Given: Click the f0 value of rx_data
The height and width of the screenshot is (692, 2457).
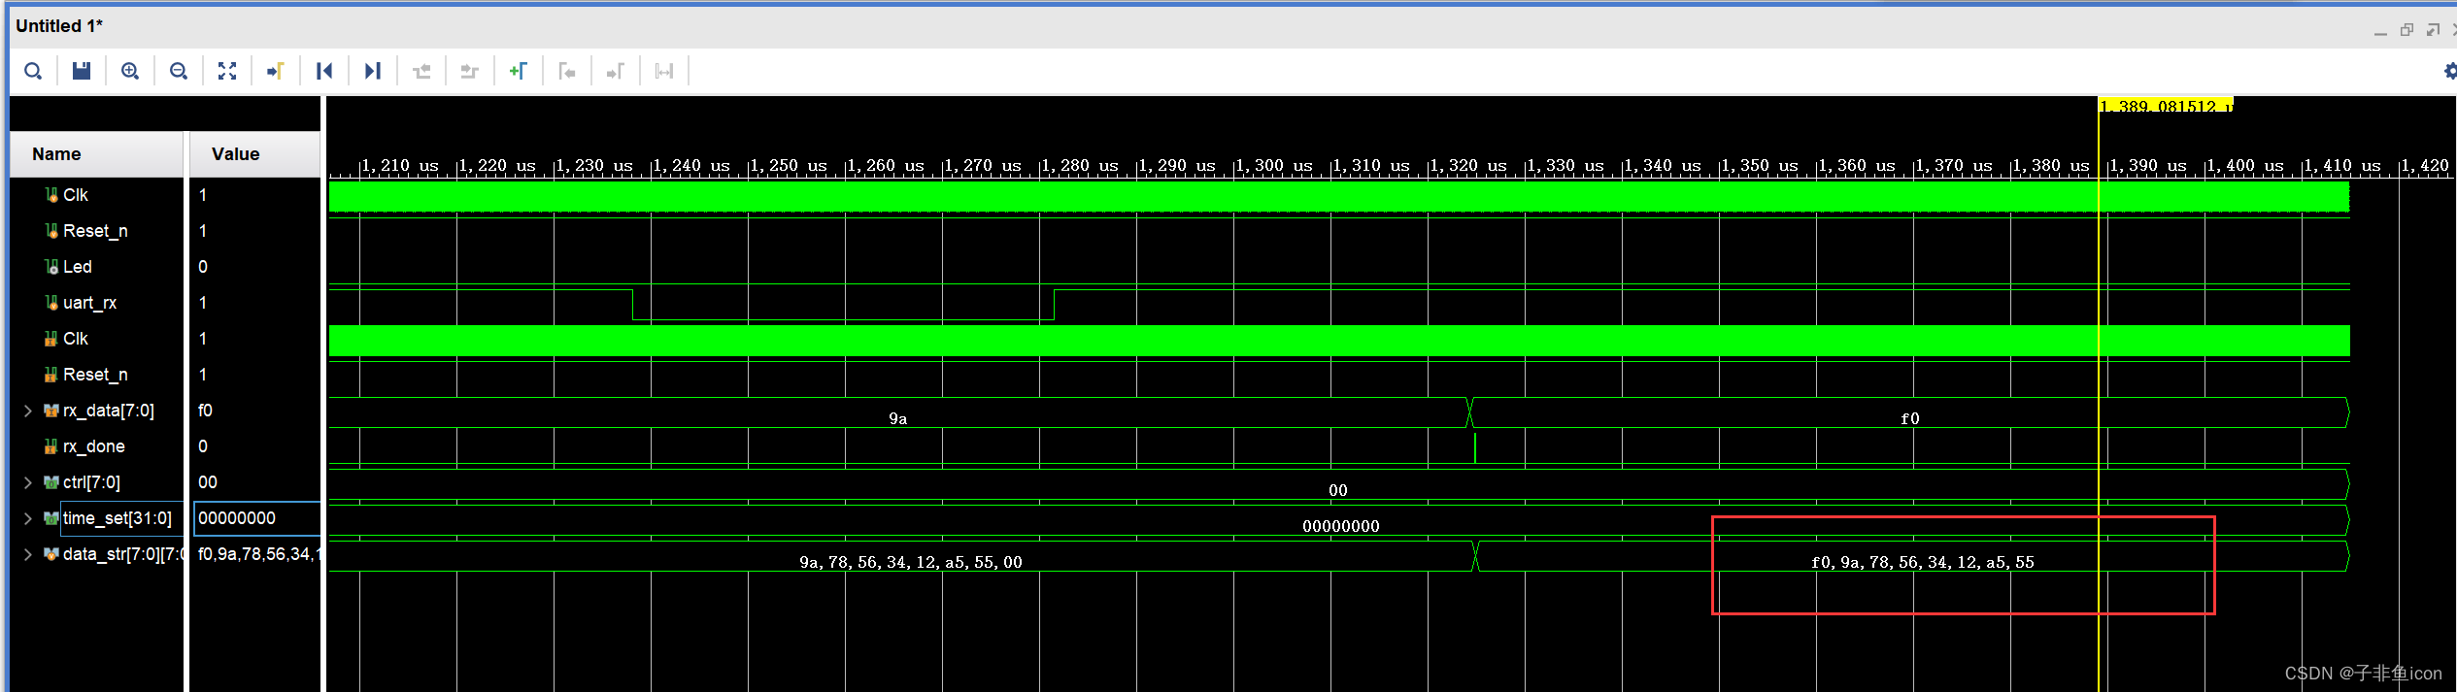Looking at the screenshot, I should click(205, 411).
